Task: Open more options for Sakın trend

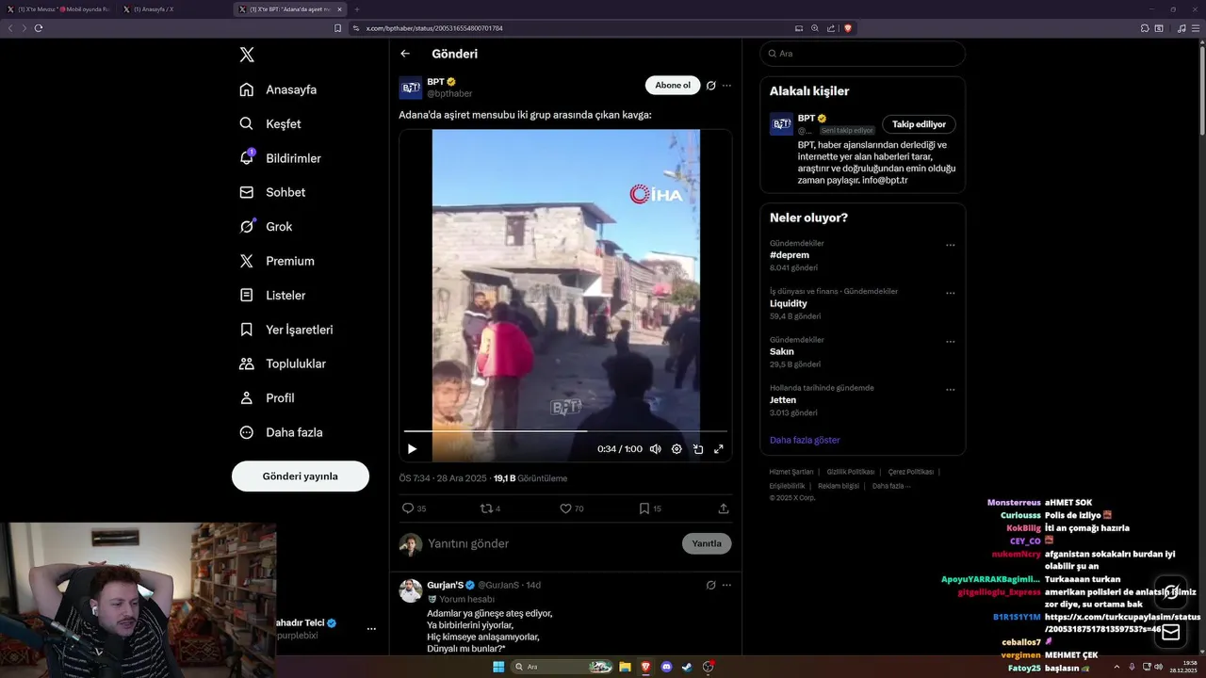Action: click(x=950, y=341)
